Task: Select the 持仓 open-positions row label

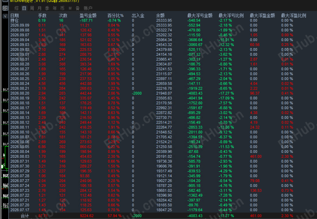Action: tap(15, 21)
